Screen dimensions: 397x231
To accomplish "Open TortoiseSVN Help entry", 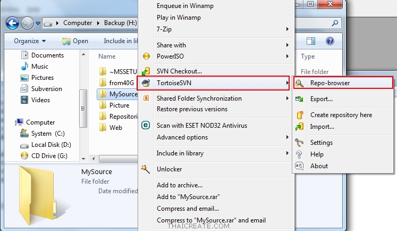I will pos(317,154).
